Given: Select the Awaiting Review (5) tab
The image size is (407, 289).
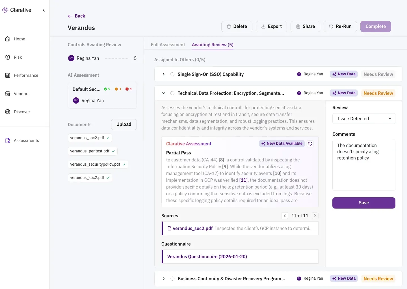Looking at the screenshot, I should 213,45.
